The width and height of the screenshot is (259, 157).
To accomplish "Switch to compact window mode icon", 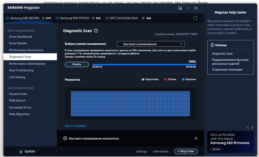I will coord(180,8).
